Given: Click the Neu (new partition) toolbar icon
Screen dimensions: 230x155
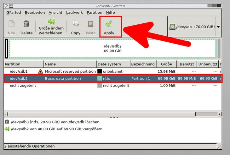Looking at the screenshot, I should [11, 24].
